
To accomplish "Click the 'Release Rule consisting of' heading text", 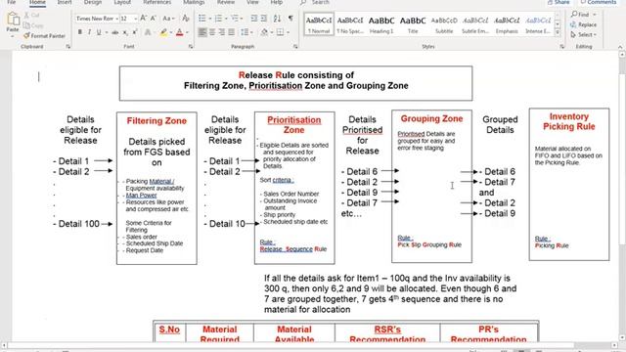I will point(296,75).
